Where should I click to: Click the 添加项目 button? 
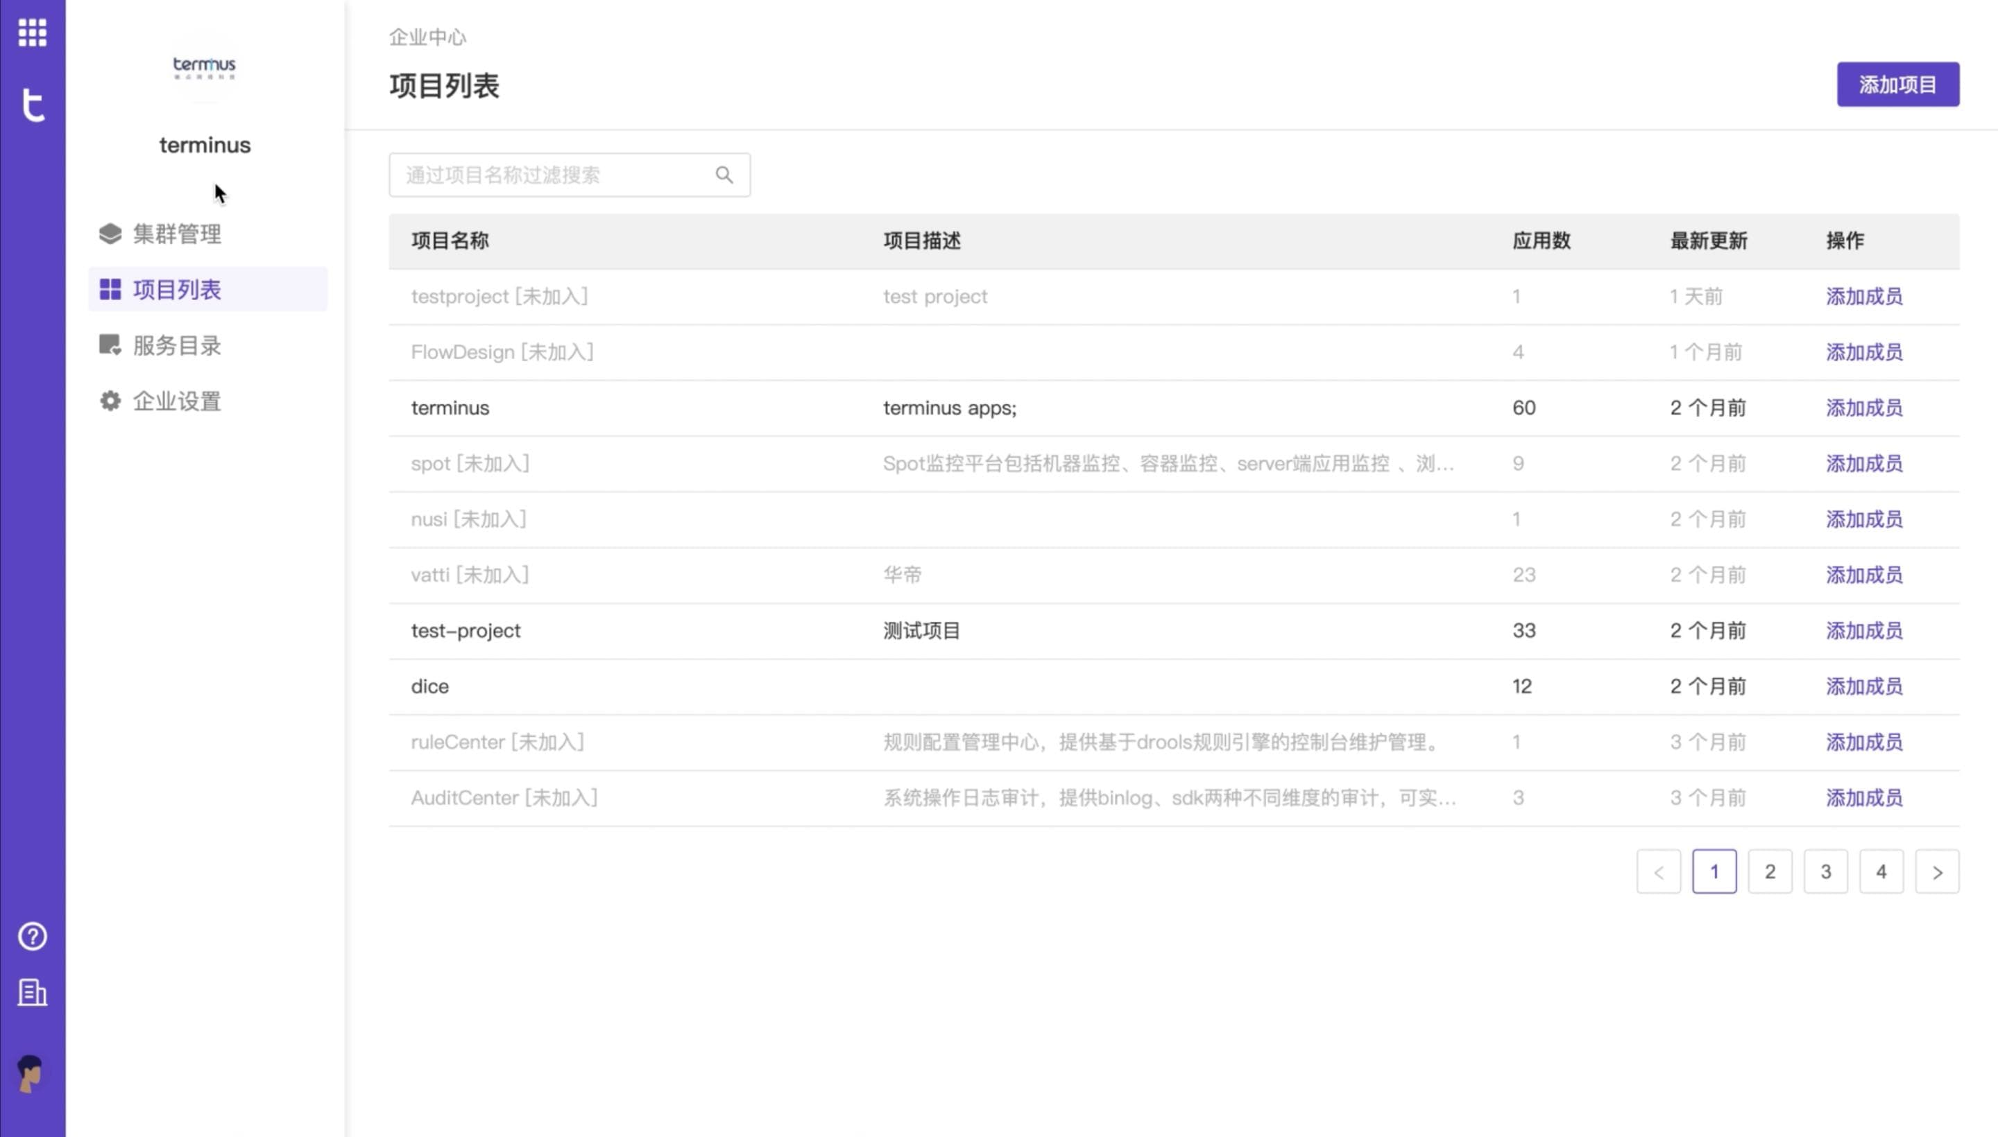[1897, 85]
